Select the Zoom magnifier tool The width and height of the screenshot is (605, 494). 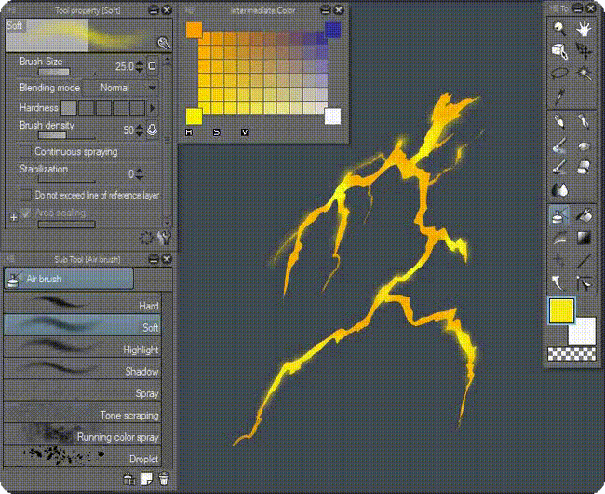coord(558,29)
